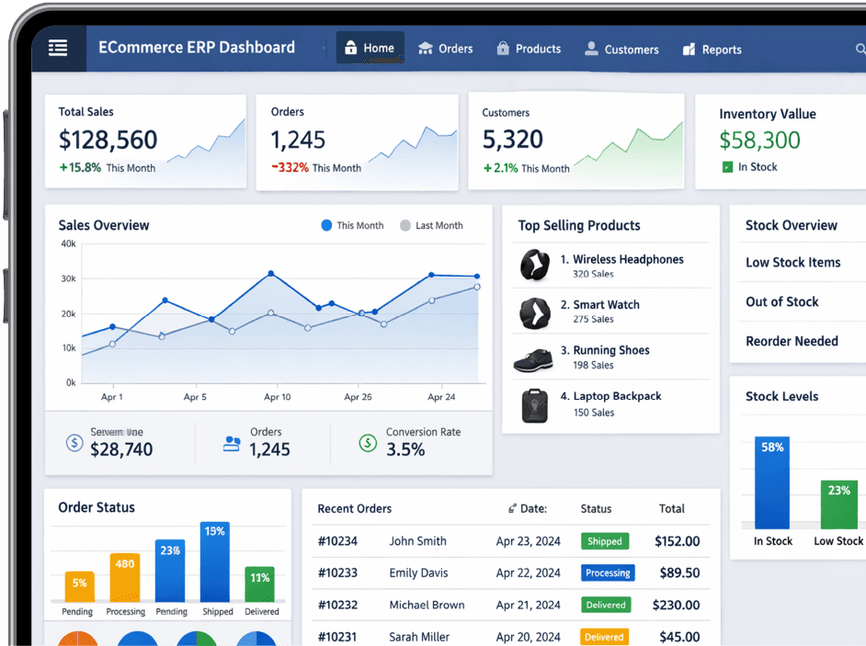View the Reports tab
Image resolution: width=866 pixels, height=646 pixels.
click(x=712, y=50)
